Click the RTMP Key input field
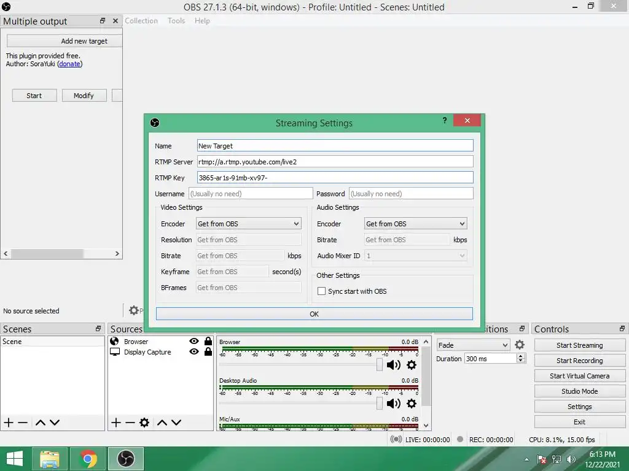The image size is (629, 471). coord(335,177)
